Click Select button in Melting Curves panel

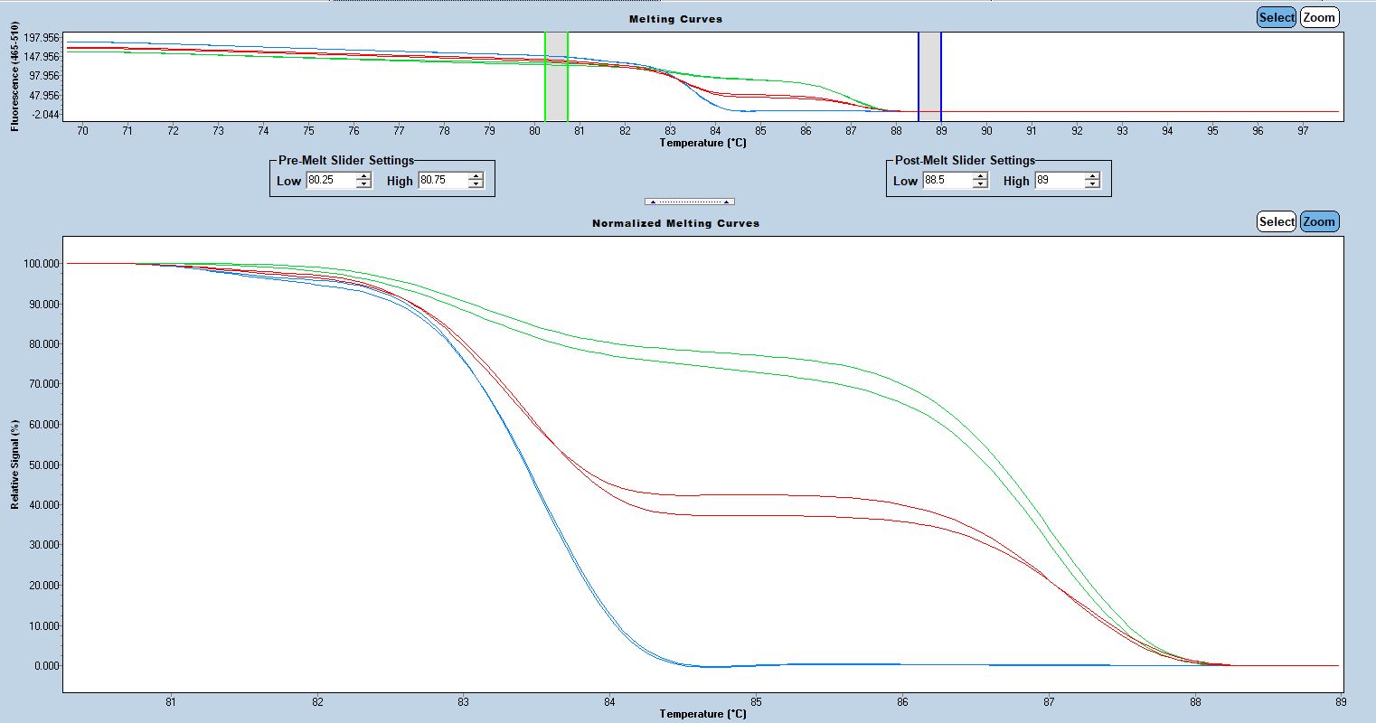point(1277,17)
